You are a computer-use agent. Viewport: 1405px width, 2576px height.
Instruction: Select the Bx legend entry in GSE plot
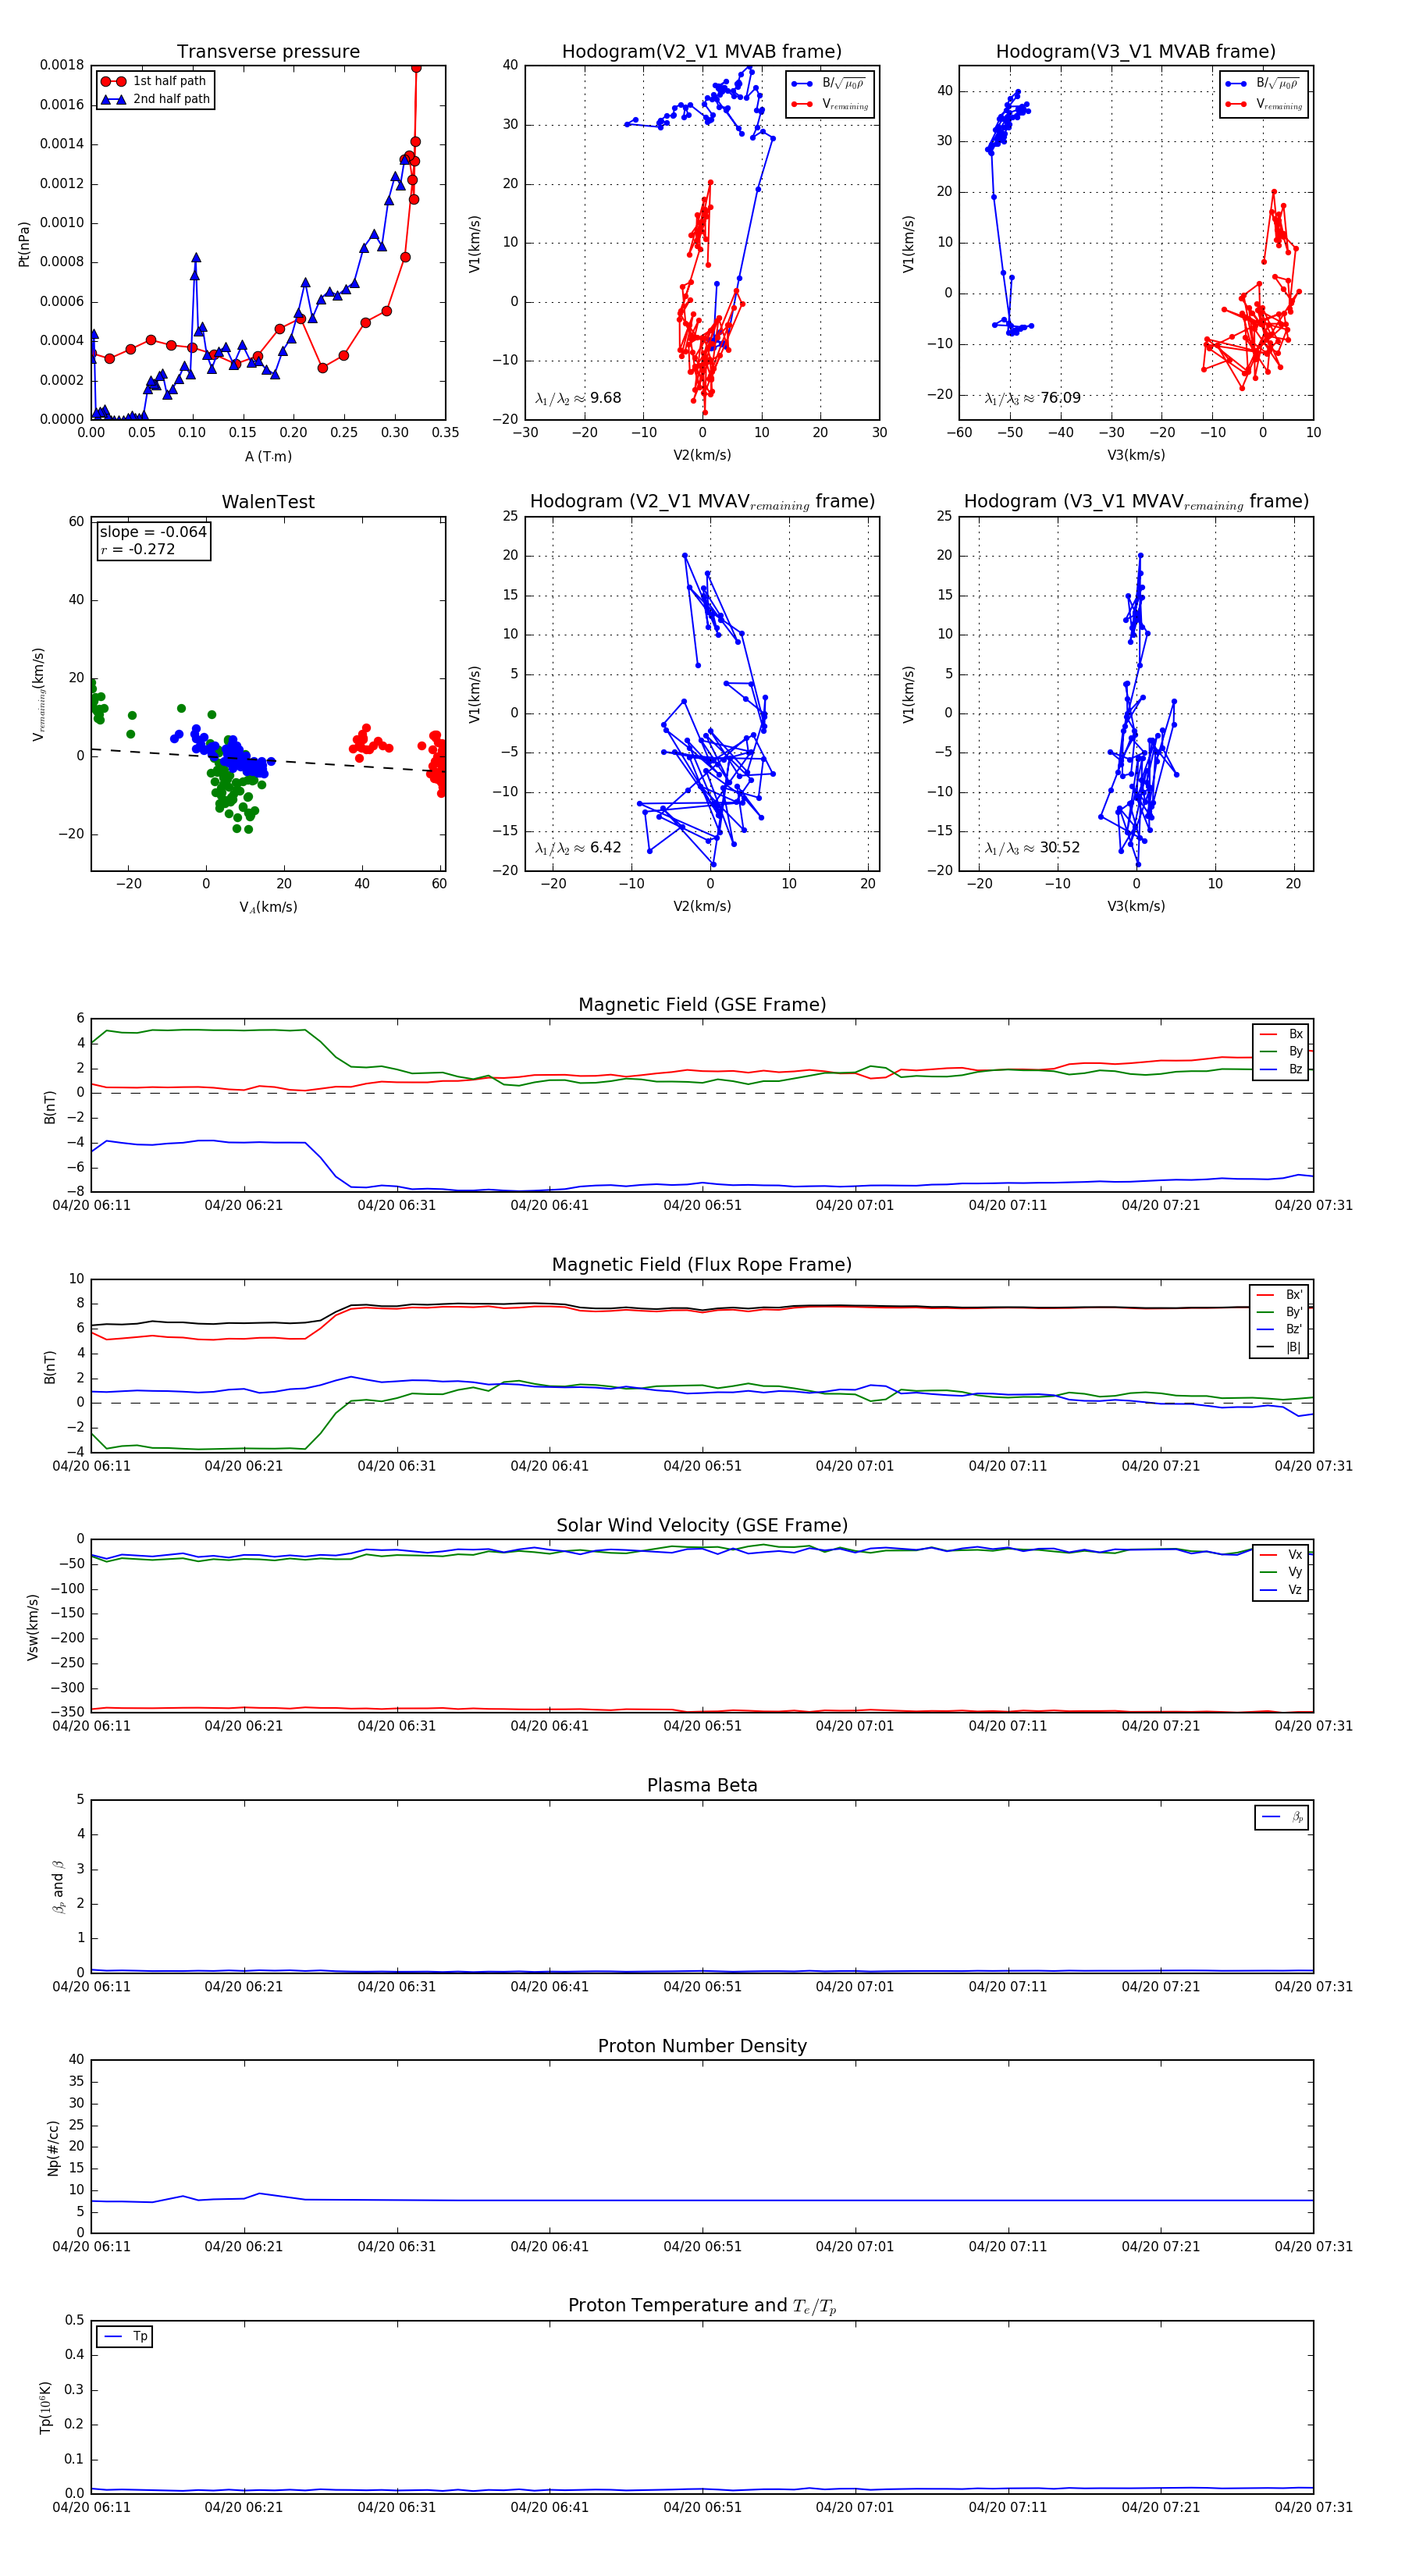pyautogui.click(x=1281, y=1034)
